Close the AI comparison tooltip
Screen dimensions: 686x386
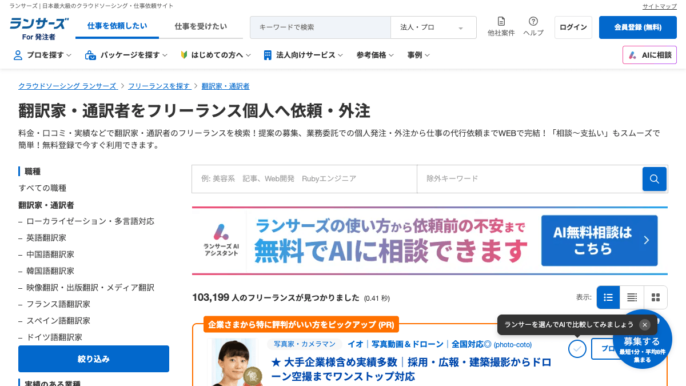click(645, 325)
